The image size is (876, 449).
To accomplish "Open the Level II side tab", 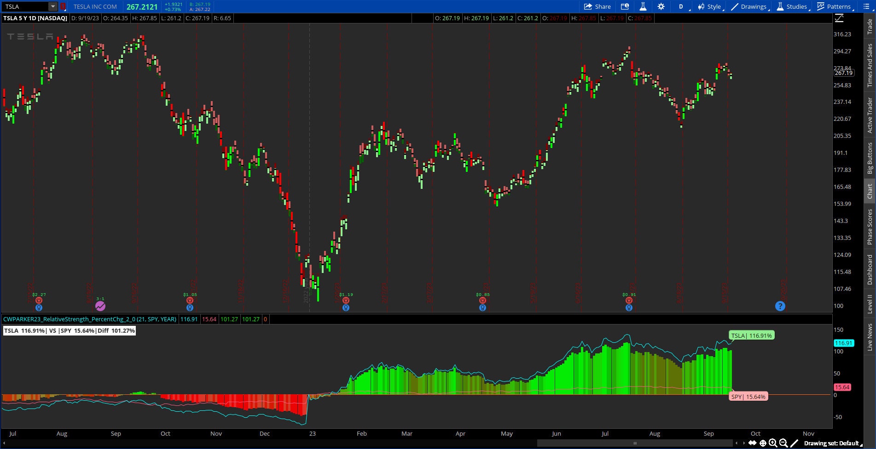I will tap(870, 304).
